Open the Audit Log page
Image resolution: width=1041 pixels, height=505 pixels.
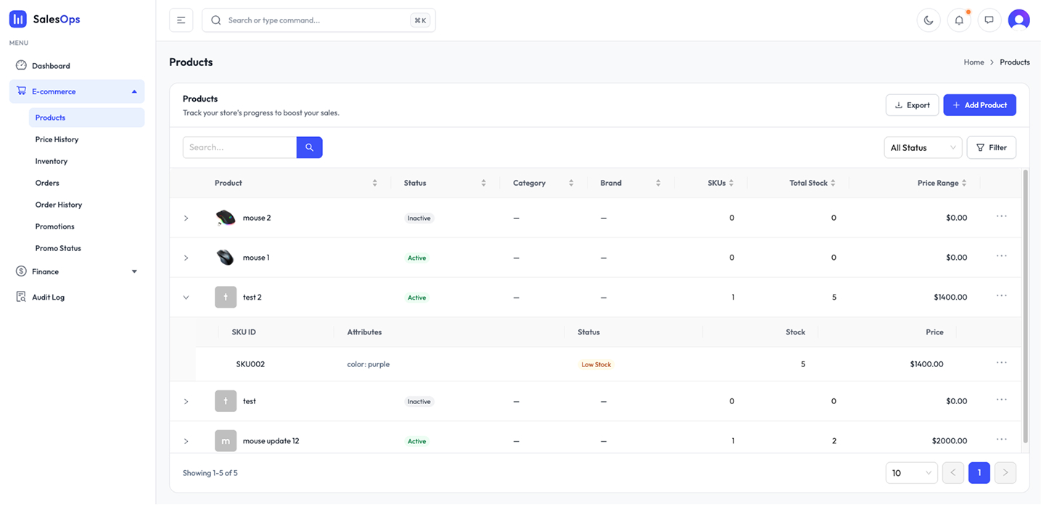pos(48,297)
